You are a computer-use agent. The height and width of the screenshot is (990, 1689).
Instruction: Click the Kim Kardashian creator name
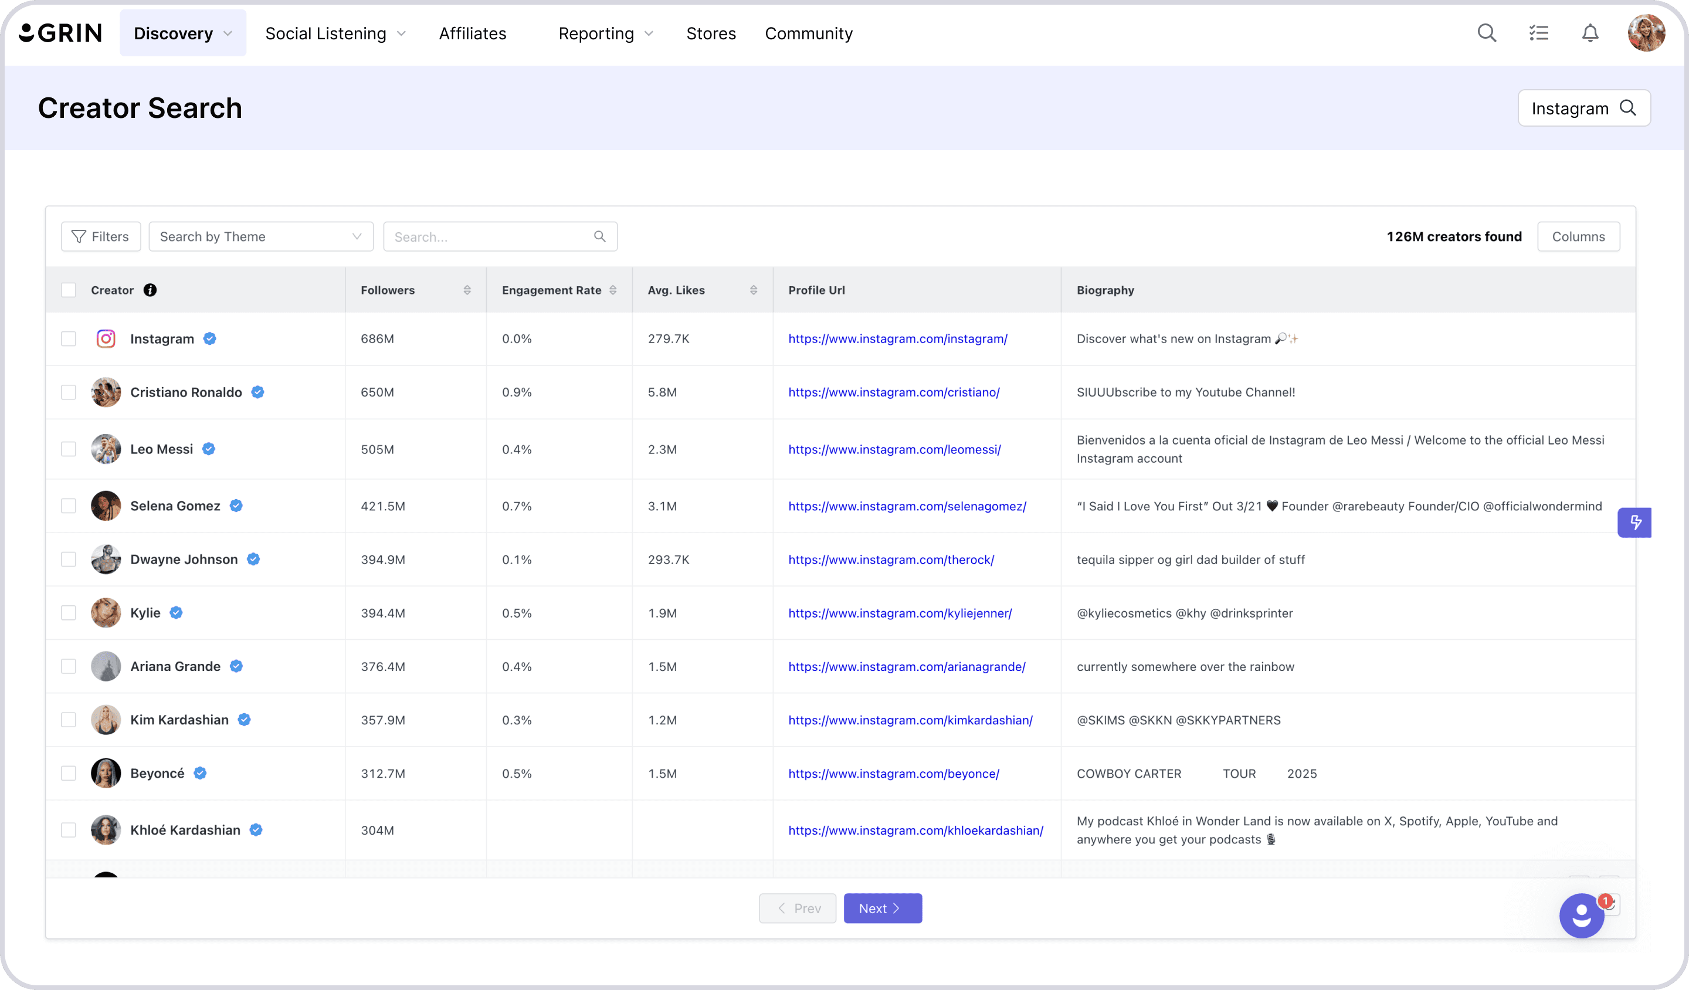(179, 720)
